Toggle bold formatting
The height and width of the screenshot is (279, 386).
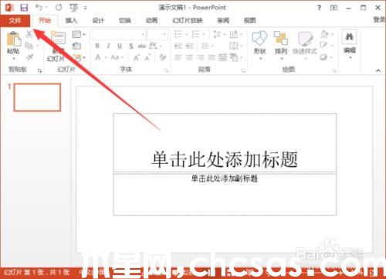(97, 46)
